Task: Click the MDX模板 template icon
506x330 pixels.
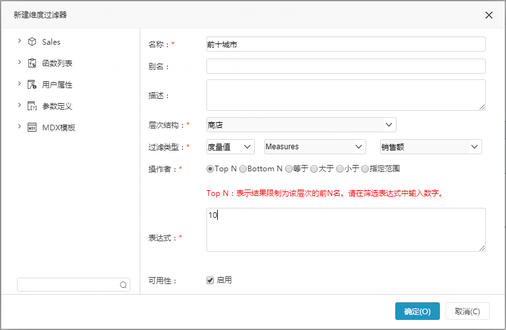Action: (32, 127)
